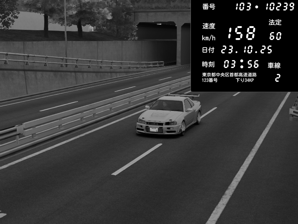Click the 下り34KP kilometer post text

click(x=245, y=80)
